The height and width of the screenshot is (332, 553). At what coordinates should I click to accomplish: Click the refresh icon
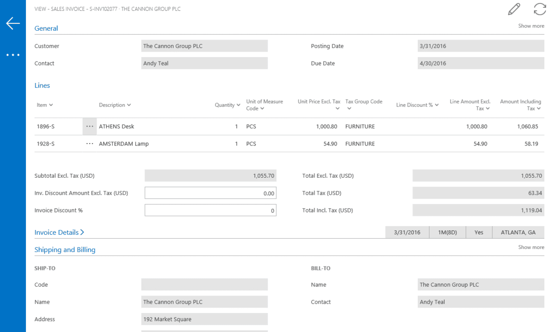coord(540,9)
